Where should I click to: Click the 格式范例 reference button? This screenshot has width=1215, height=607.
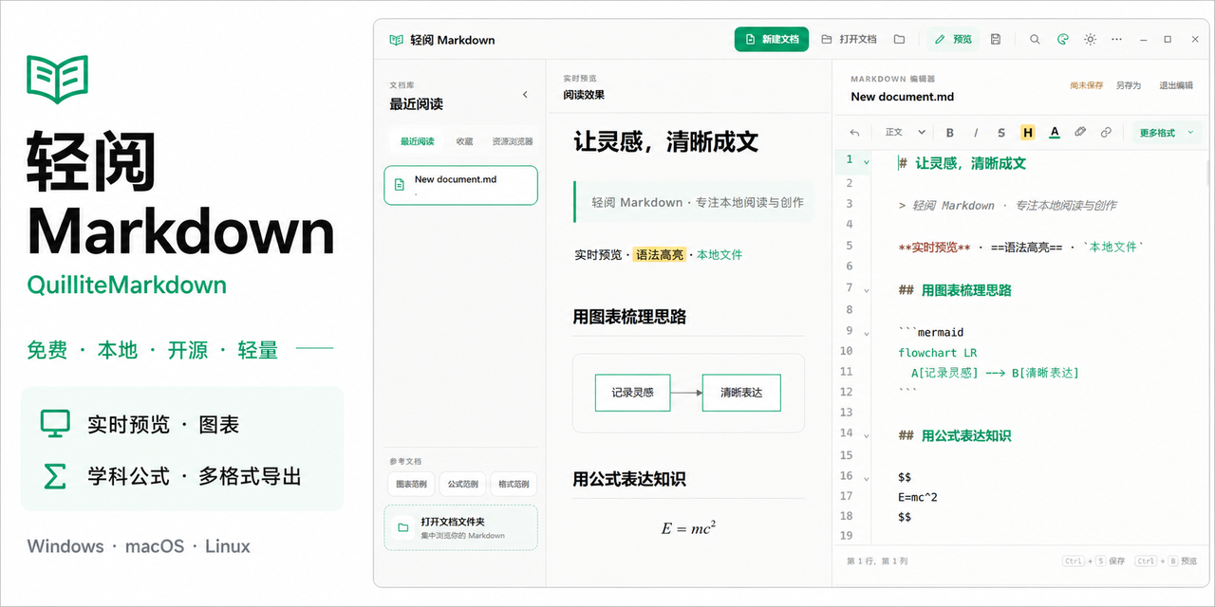pos(514,484)
